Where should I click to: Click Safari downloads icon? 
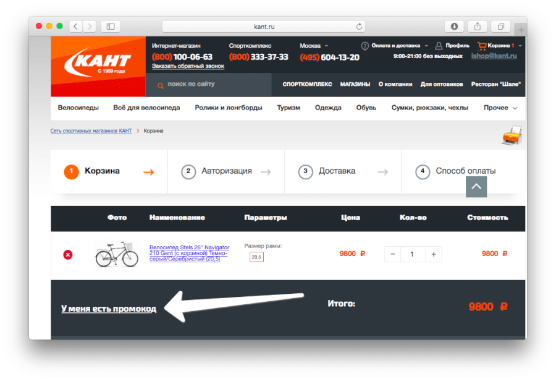[x=454, y=26]
